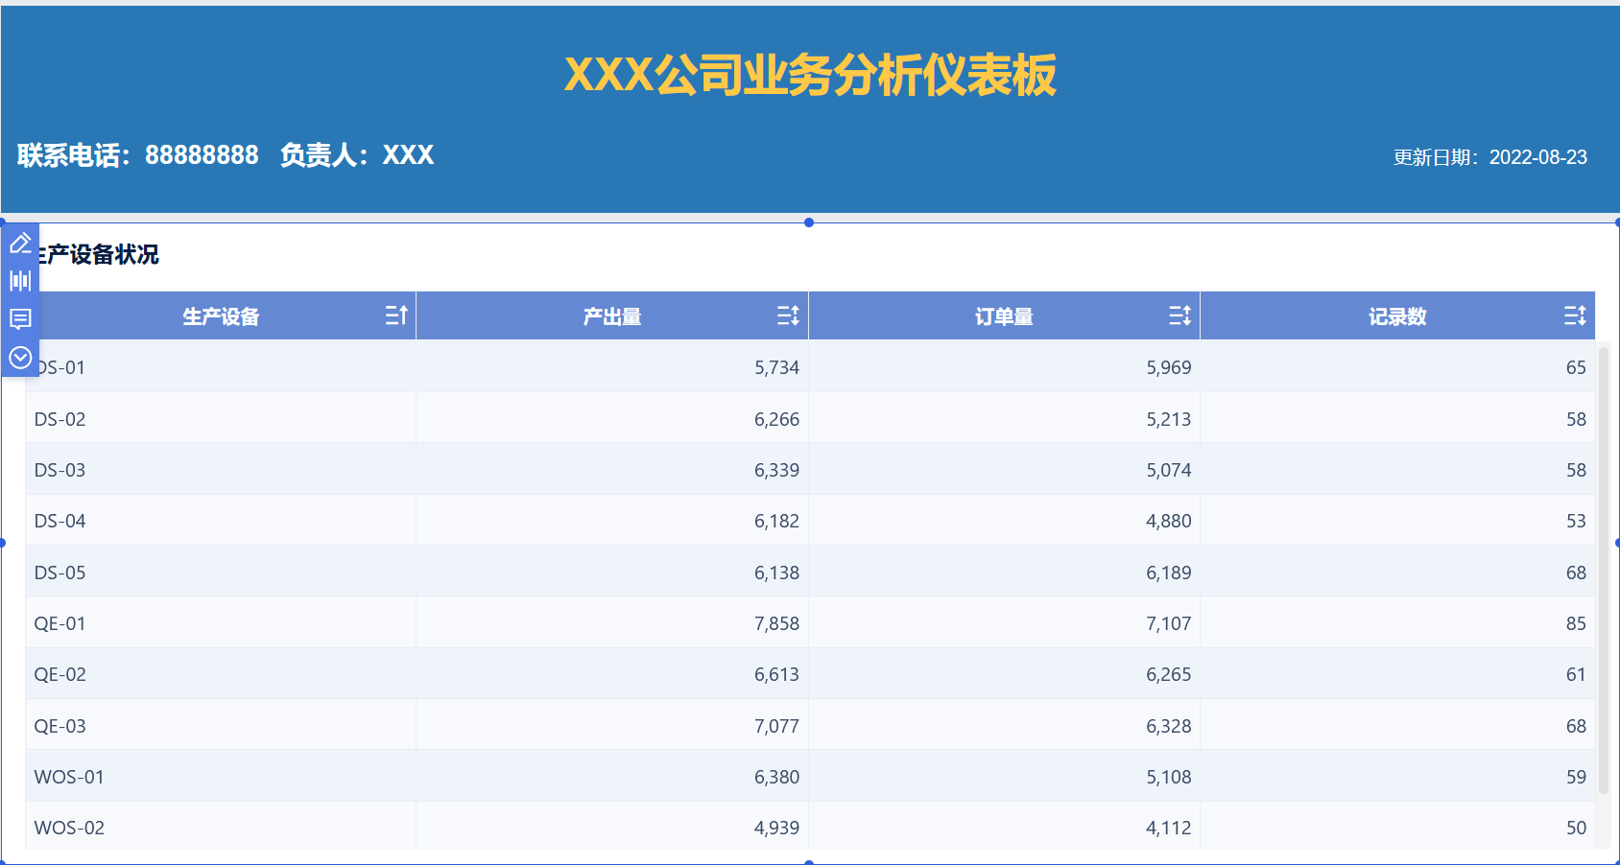
Task: Click record count 53 in DS-04 row
Action: [x=1576, y=521]
